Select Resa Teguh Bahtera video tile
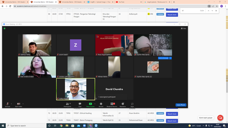Screen dimensions: 228x128 pyautogui.click(x=114, y=45)
